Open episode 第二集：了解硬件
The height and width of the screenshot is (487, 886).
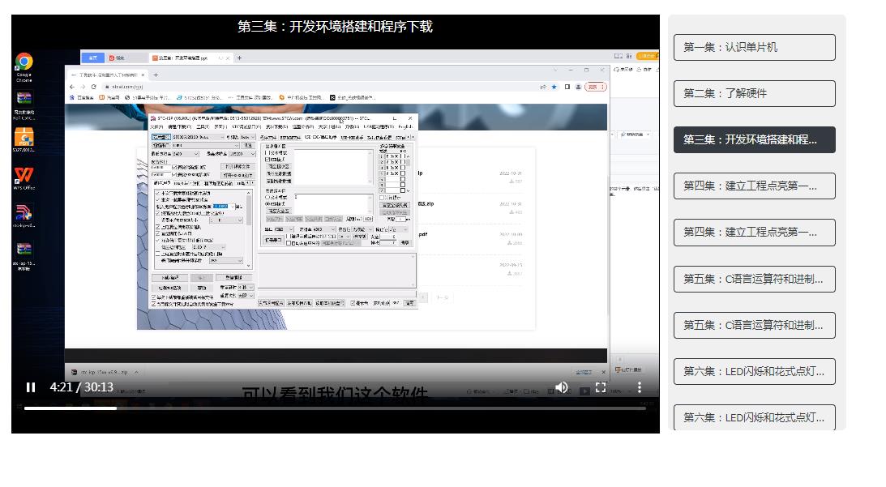point(754,93)
